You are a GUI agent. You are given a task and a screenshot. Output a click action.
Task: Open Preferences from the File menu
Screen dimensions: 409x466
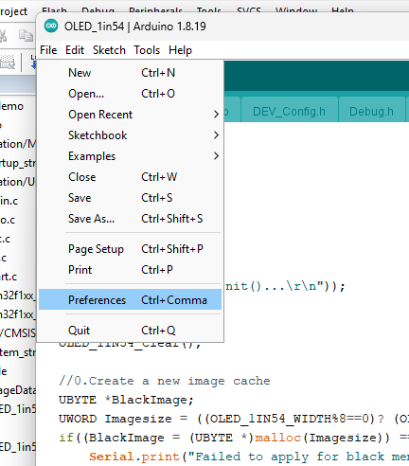pos(130,299)
